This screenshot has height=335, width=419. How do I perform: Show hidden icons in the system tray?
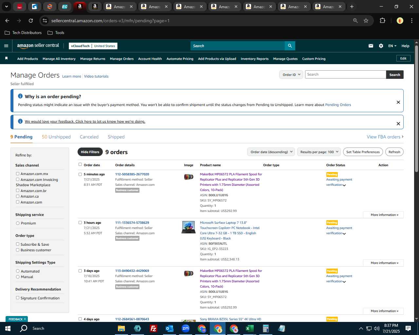[361, 328]
